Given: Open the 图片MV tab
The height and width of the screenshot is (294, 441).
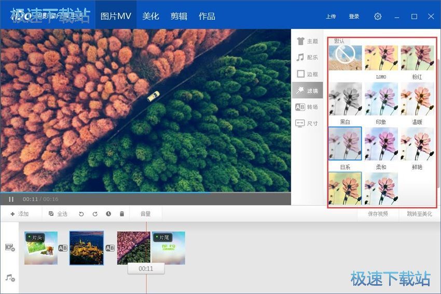Looking at the screenshot, I should pos(116,16).
